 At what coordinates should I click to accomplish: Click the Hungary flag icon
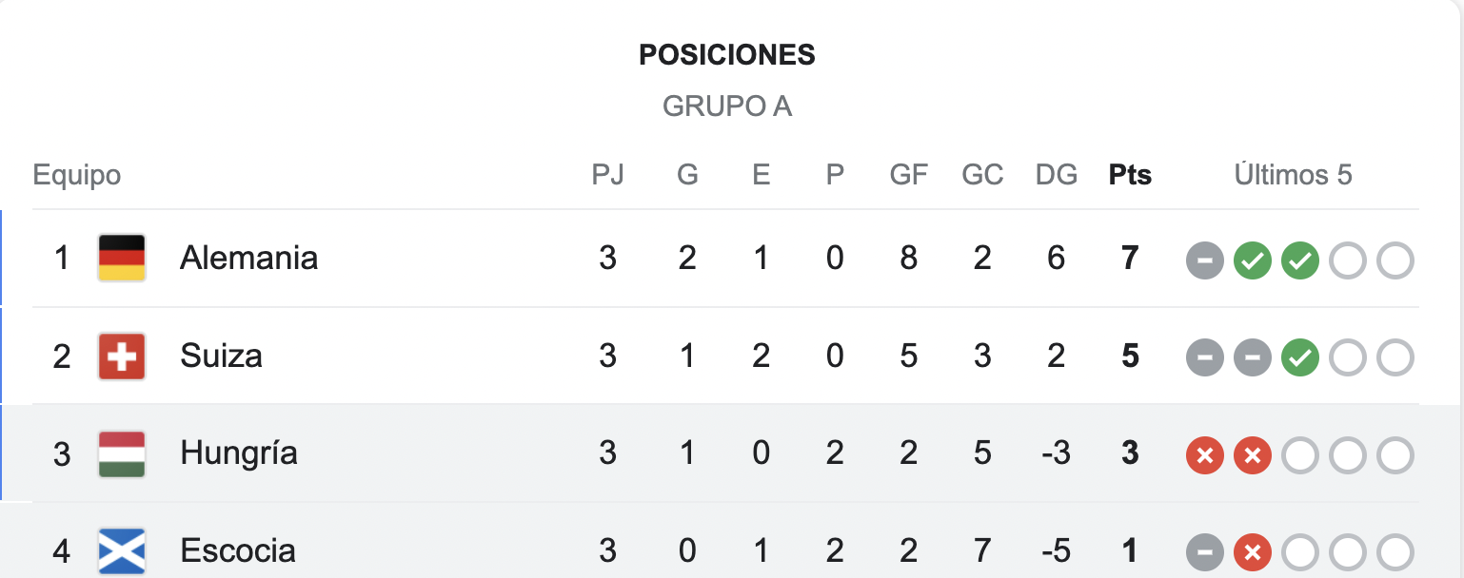[x=122, y=453]
